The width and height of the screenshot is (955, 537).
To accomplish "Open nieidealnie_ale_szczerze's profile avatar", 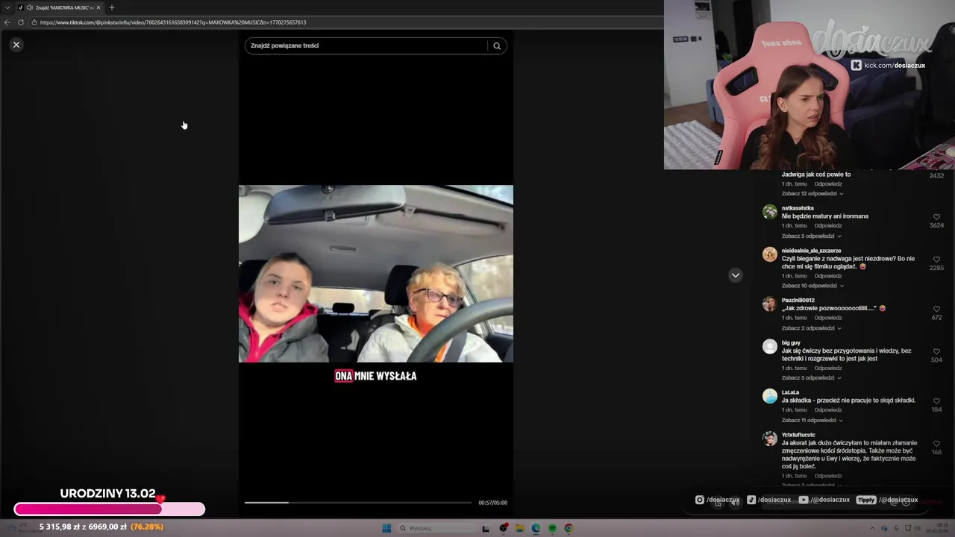I will point(770,254).
